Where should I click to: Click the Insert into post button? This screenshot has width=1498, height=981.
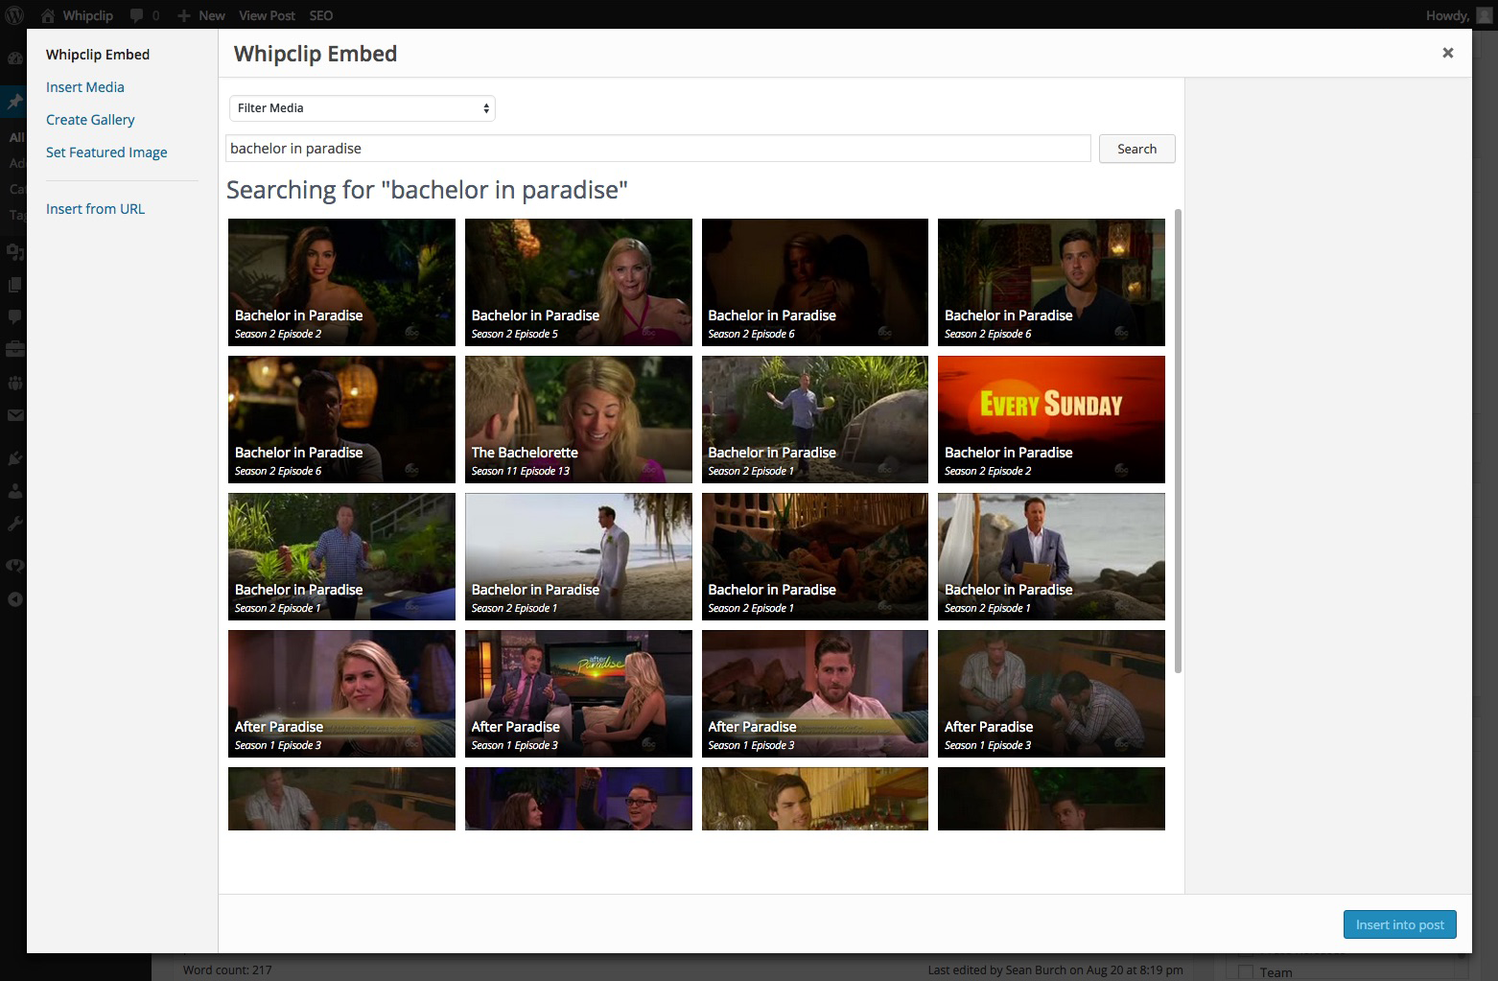point(1399,924)
